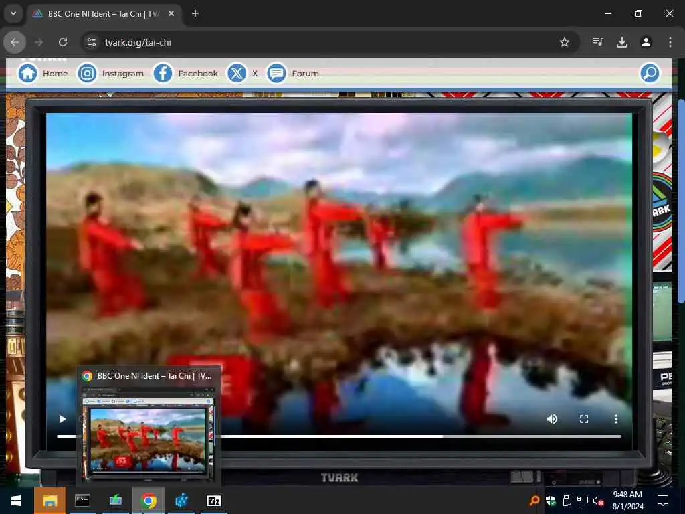Open the notifications action center
685x514 pixels.
click(x=663, y=501)
